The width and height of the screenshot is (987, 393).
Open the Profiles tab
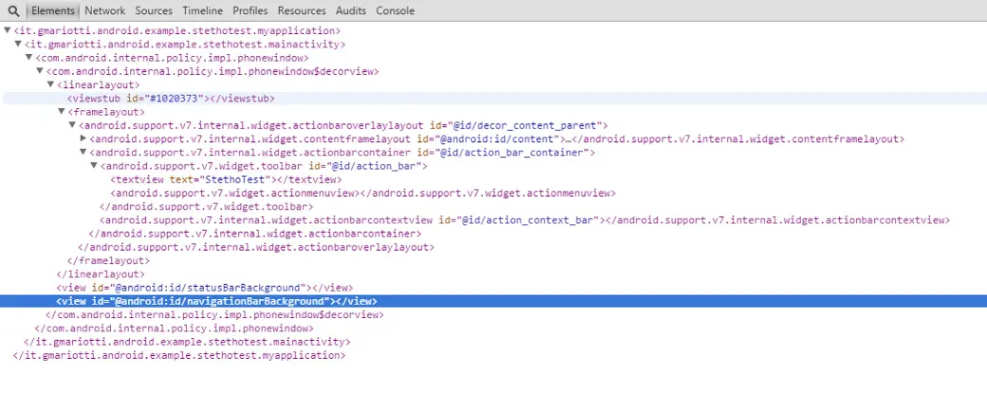point(250,10)
